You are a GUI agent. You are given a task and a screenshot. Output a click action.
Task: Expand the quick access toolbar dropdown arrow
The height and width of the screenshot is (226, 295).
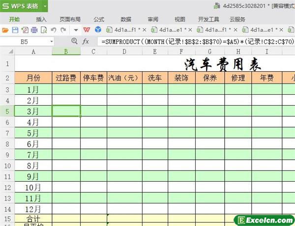[75, 30]
